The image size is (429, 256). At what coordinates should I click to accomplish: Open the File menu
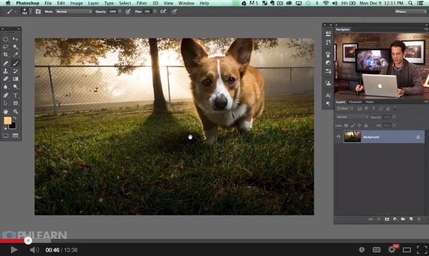[48, 3]
